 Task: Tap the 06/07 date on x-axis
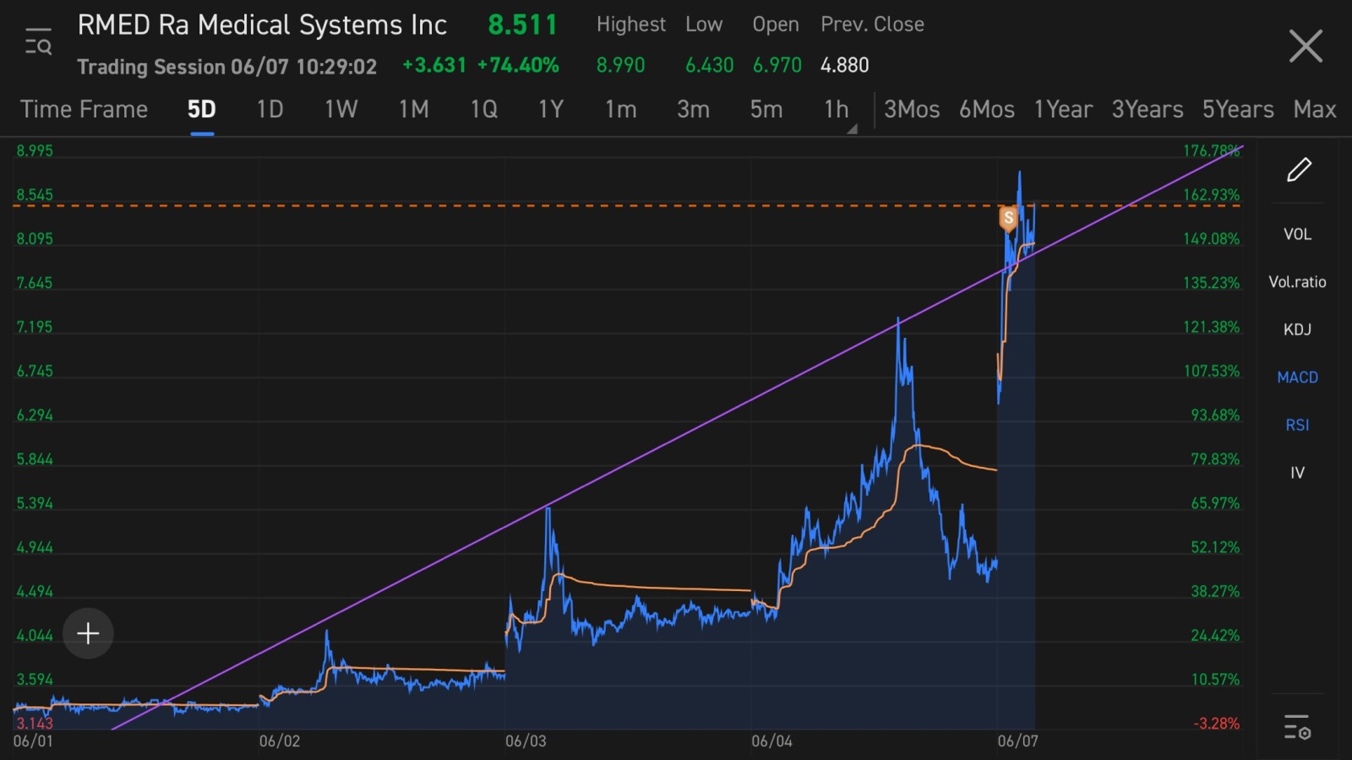pos(1017,741)
